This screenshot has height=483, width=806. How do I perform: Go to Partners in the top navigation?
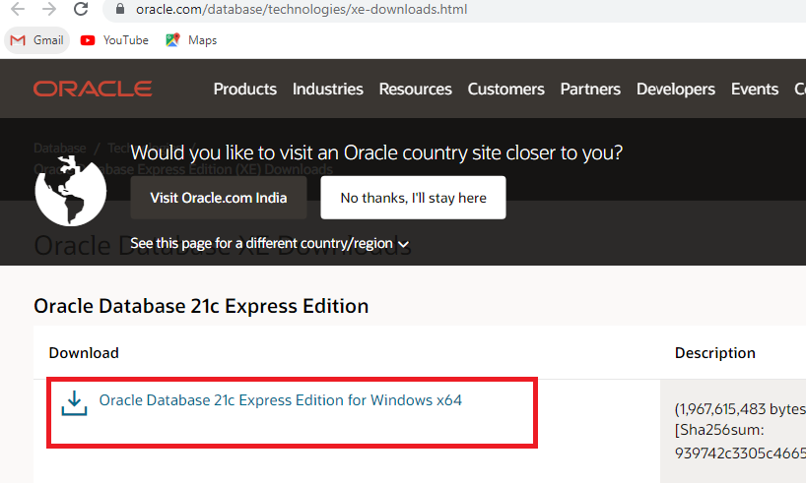click(590, 90)
